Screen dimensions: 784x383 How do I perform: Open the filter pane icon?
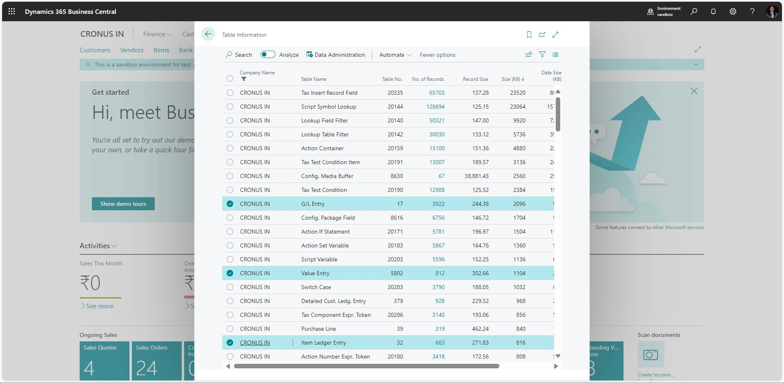542,54
